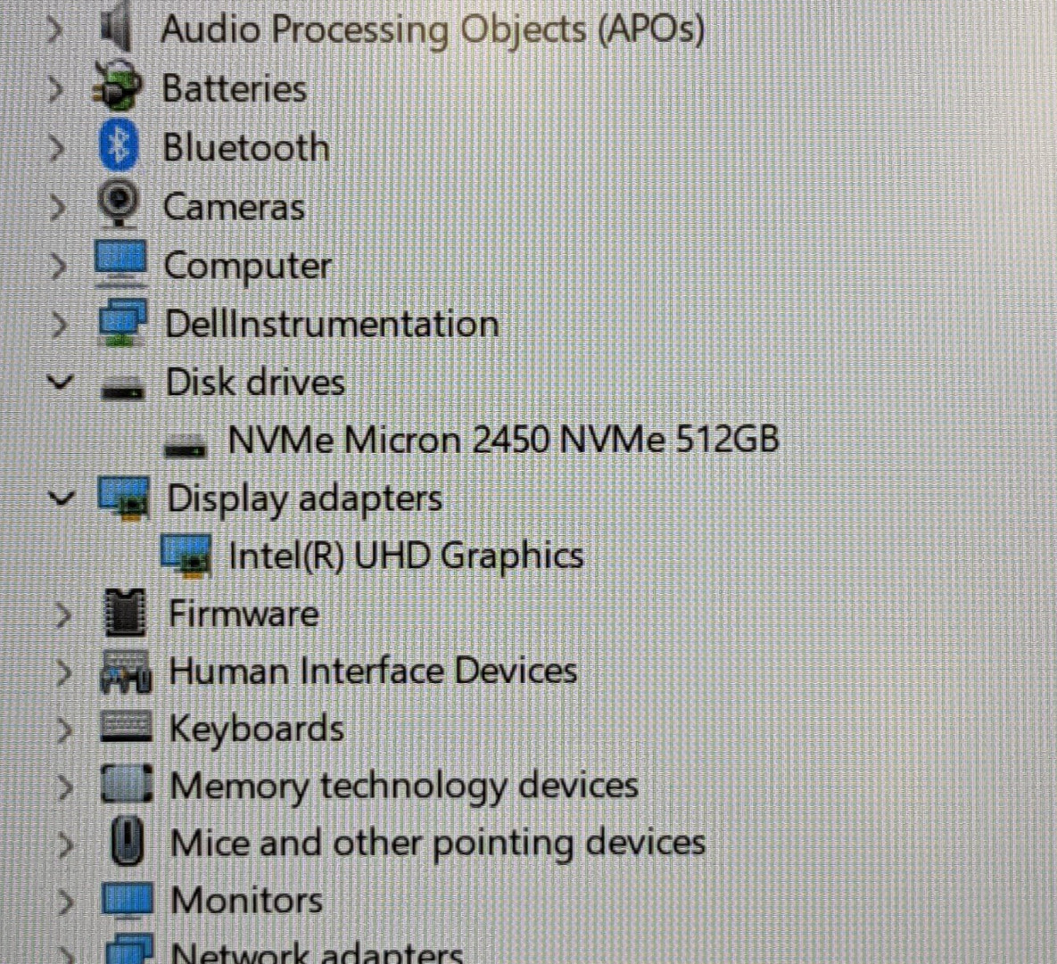Expand the Keyboards category arrow
1057x964 pixels.
click(x=64, y=729)
